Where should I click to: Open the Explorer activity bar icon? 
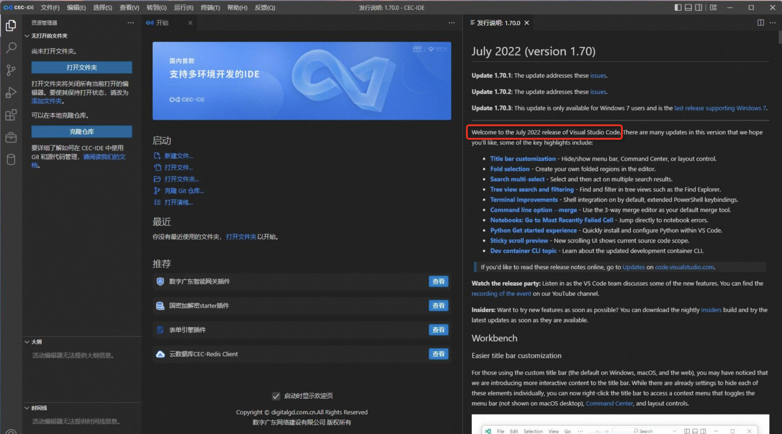tap(11, 25)
